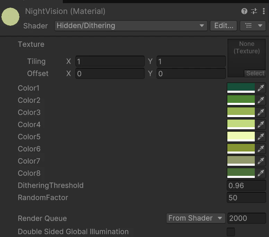Click the Double Sided Global Illumination label
This screenshot has width=269, height=237.
click(73, 232)
